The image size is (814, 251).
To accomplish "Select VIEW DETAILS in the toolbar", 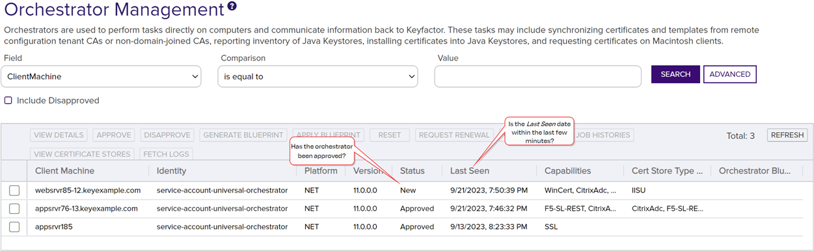I will click(59, 135).
